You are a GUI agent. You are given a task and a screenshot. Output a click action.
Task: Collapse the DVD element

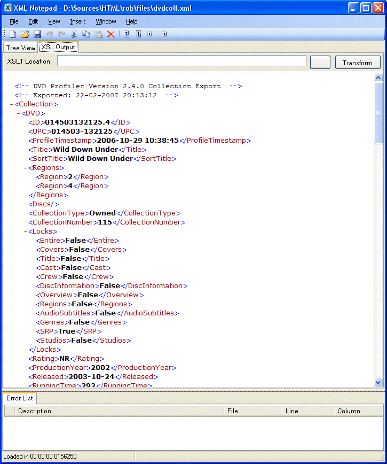(x=19, y=114)
